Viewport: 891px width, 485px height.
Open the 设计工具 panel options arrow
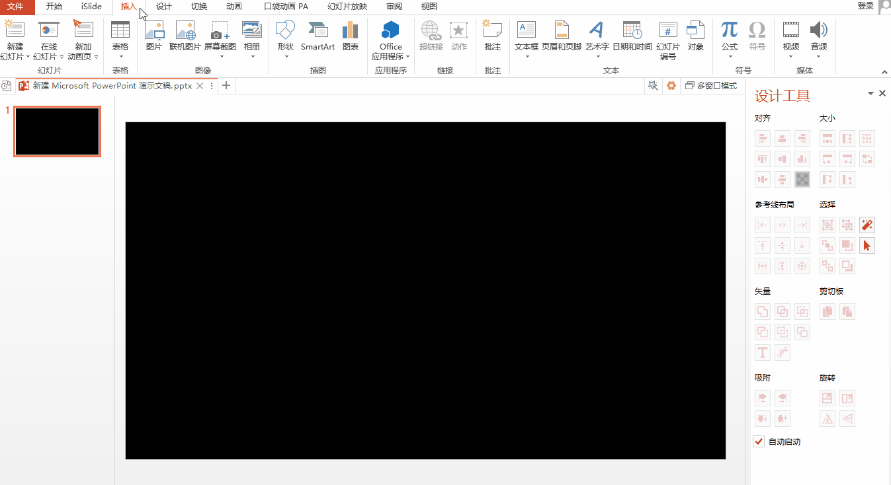click(871, 94)
